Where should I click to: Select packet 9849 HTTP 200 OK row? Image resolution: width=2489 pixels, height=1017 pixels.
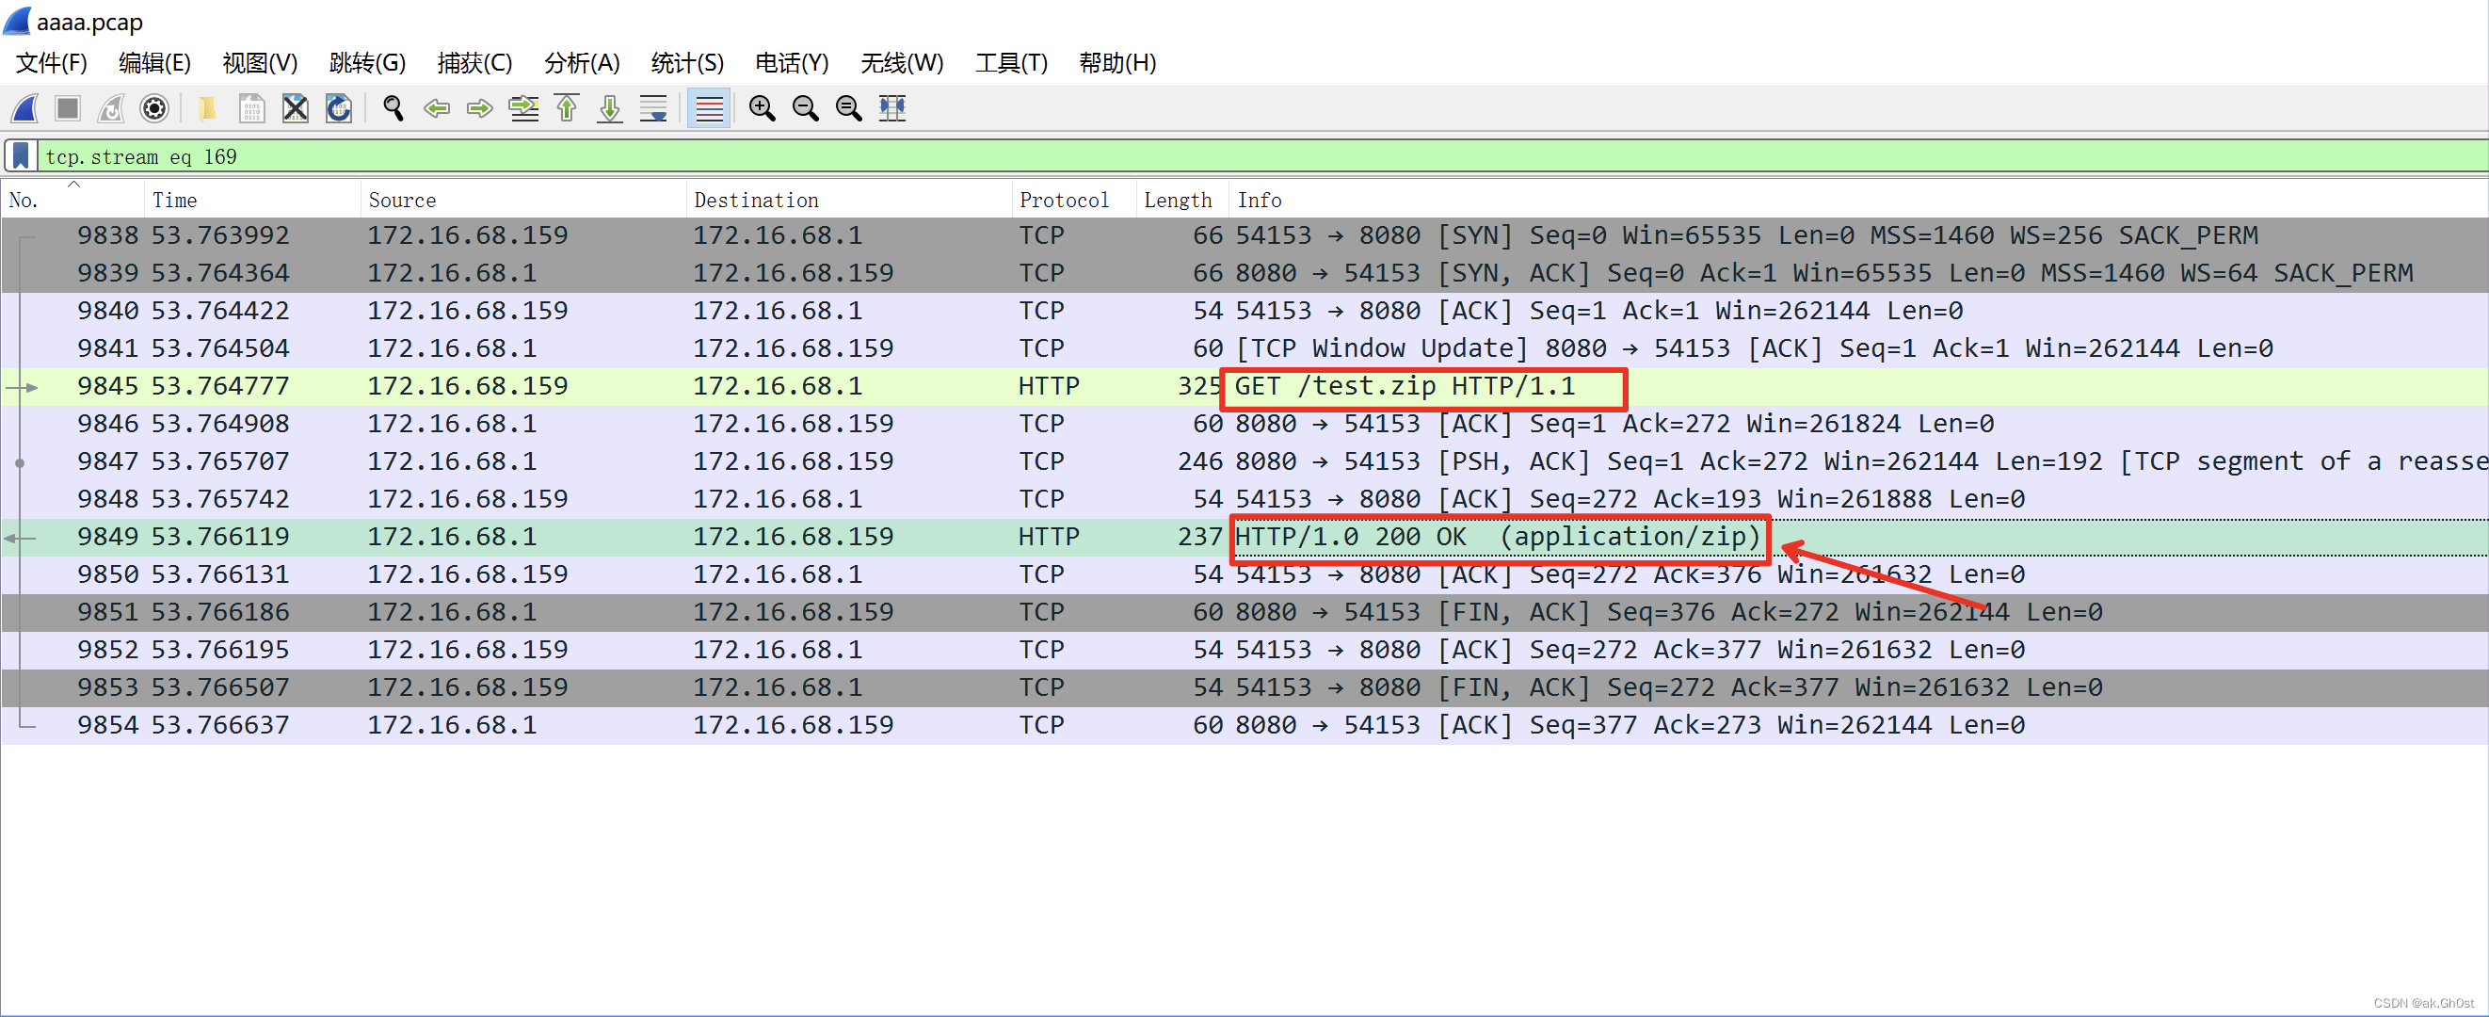click(1244, 537)
